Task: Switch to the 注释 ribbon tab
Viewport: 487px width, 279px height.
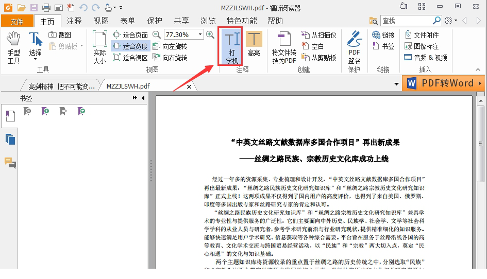Action: coord(74,21)
